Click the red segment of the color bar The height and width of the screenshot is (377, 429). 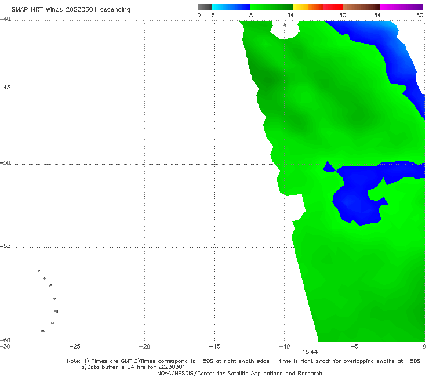[x=333, y=7]
